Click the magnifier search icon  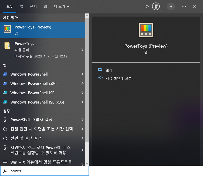pyautogui.click(x=5, y=171)
